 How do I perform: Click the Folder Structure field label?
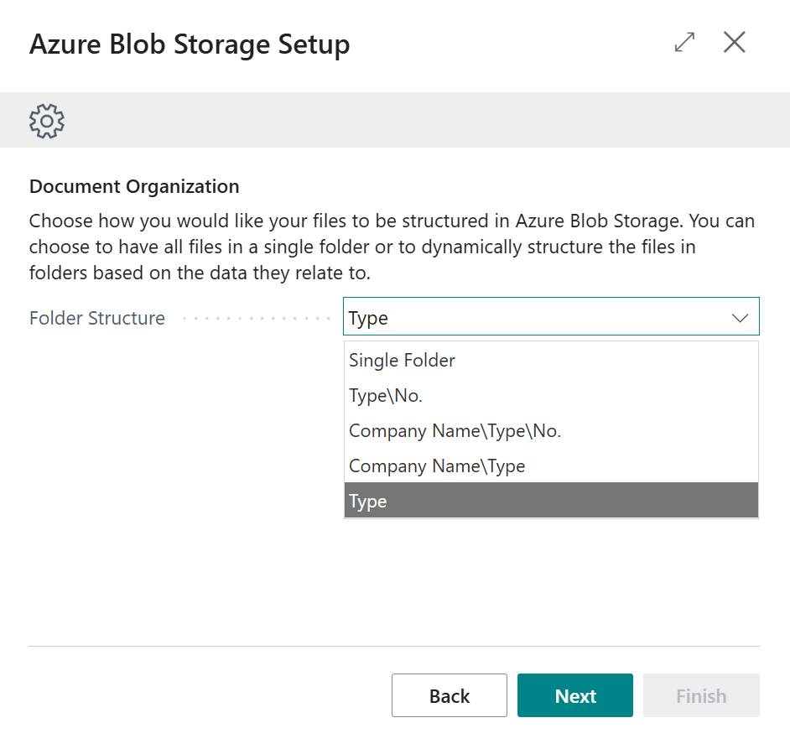[97, 319]
